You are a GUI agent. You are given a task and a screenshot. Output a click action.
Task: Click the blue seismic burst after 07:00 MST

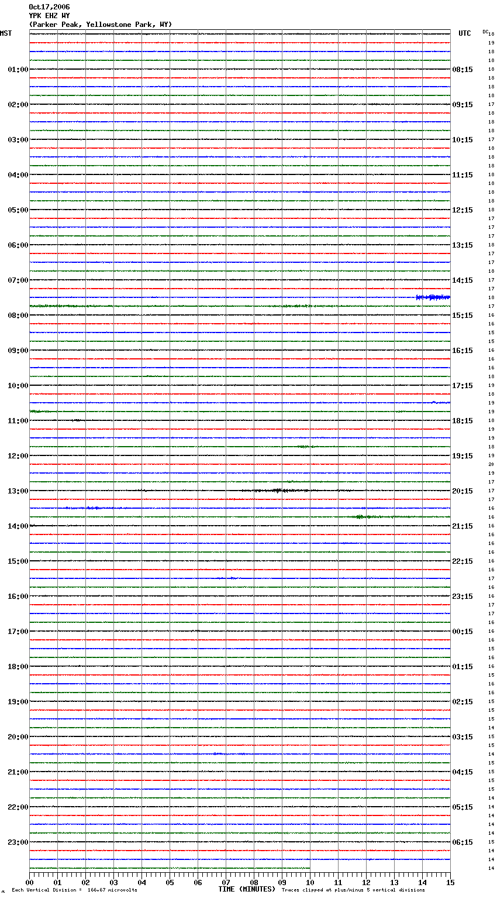pyautogui.click(x=433, y=297)
